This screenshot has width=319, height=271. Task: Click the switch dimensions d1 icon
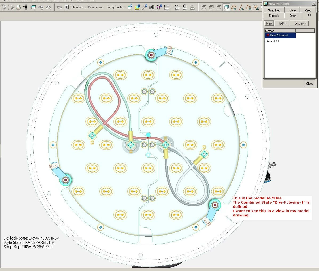159,7
